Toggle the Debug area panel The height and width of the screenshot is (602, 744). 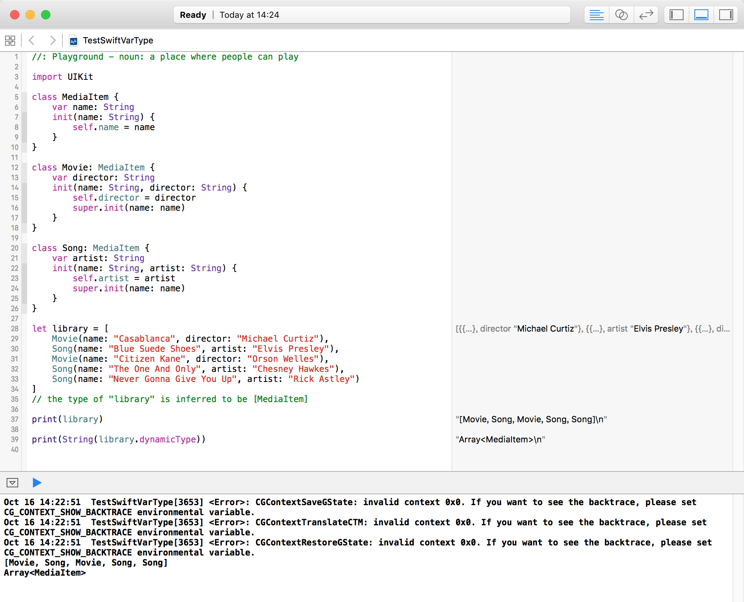coord(701,15)
